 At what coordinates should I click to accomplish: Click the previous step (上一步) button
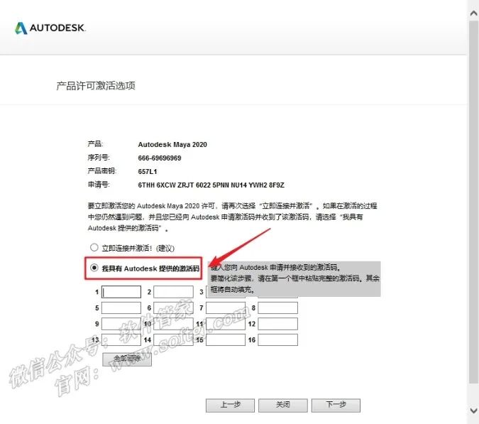(231, 406)
